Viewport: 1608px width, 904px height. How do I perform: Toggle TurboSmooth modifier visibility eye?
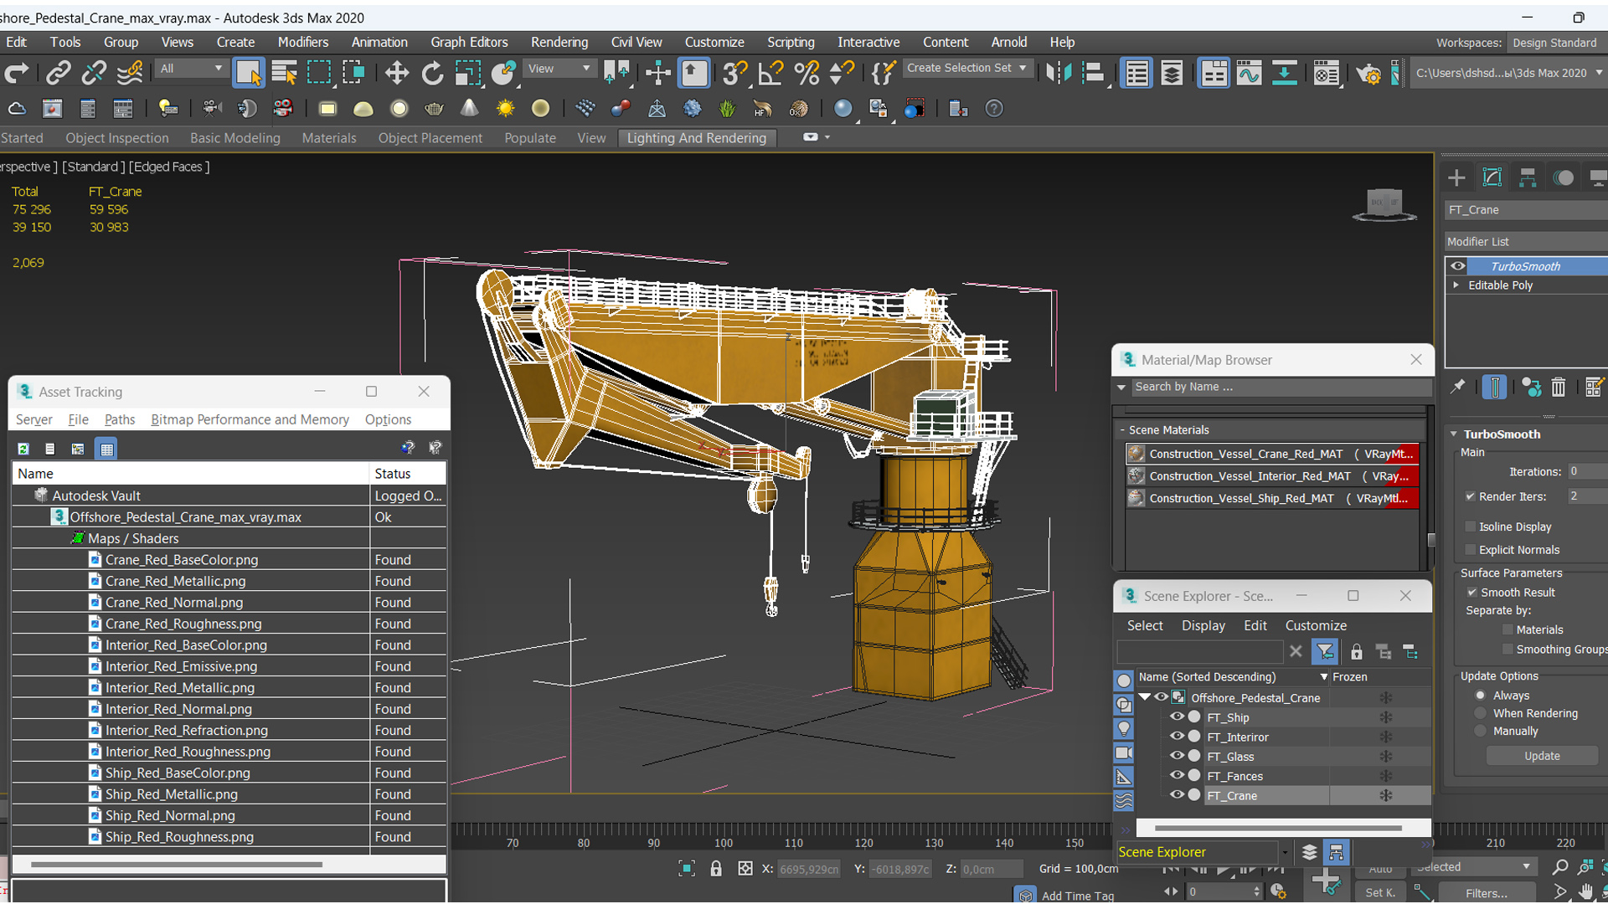click(1458, 266)
